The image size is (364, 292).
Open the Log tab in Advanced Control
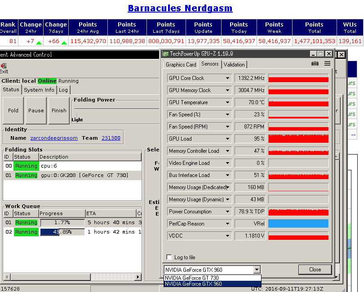[63, 90]
